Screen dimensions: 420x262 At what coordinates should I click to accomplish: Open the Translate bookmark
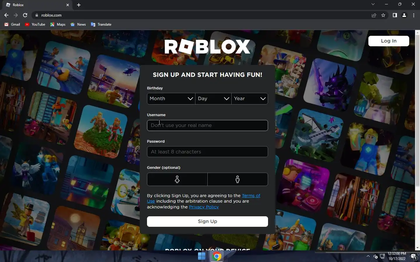(x=101, y=24)
